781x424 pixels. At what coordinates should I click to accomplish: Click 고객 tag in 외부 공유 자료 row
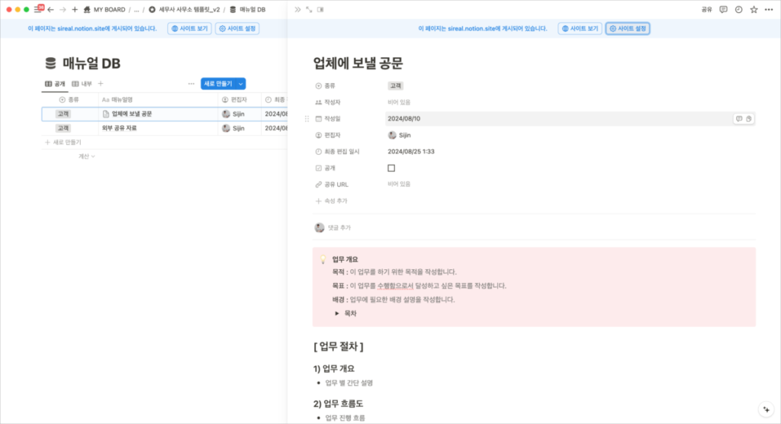(63, 128)
